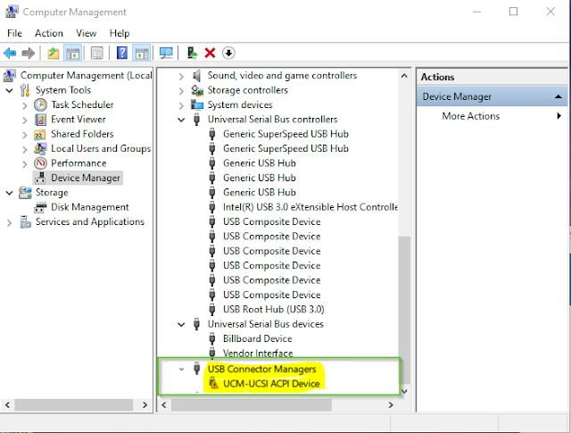This screenshot has height=433, width=571.
Task: Expand Sound, video and game controllers
Action: point(181,77)
